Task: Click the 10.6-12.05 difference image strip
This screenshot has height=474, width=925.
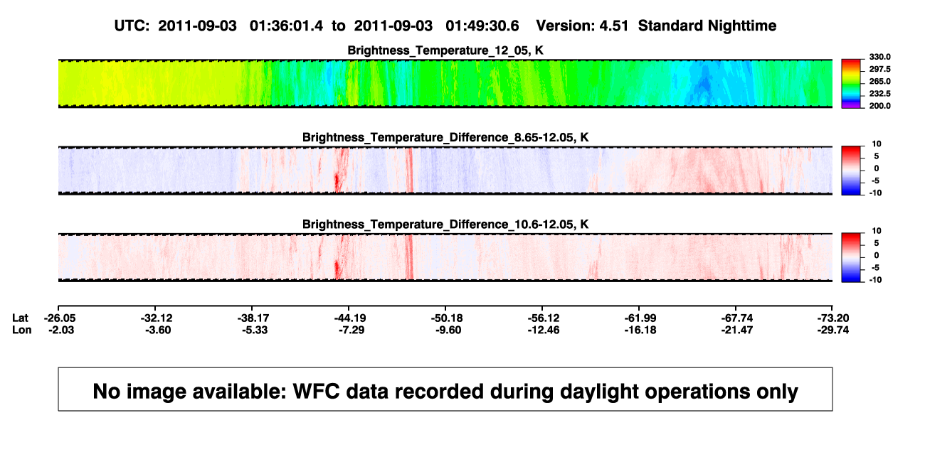Action: 445,257
